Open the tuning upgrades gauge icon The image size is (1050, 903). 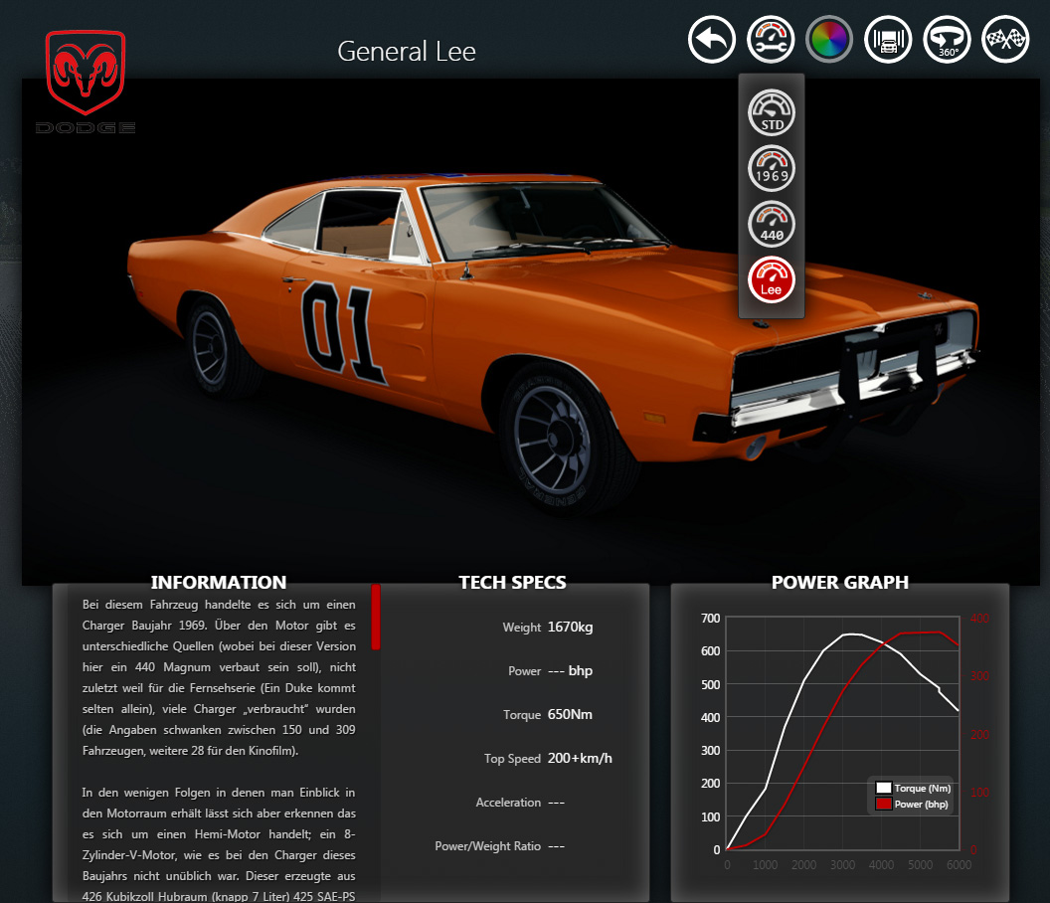[771, 40]
